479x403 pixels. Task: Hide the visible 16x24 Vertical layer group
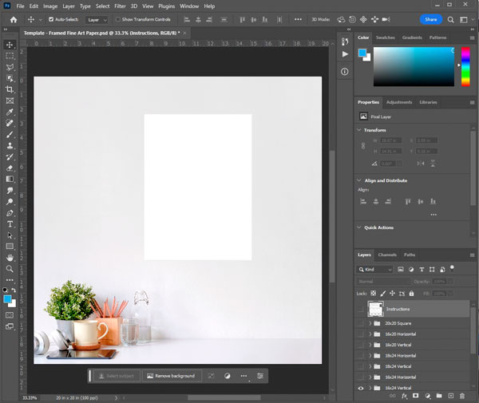click(361, 388)
